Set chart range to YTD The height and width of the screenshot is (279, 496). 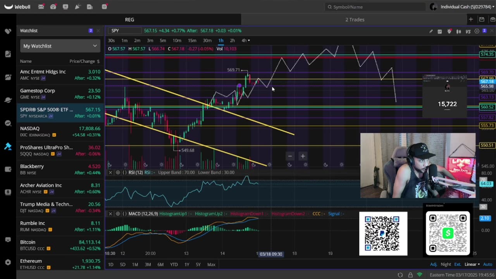(174, 264)
